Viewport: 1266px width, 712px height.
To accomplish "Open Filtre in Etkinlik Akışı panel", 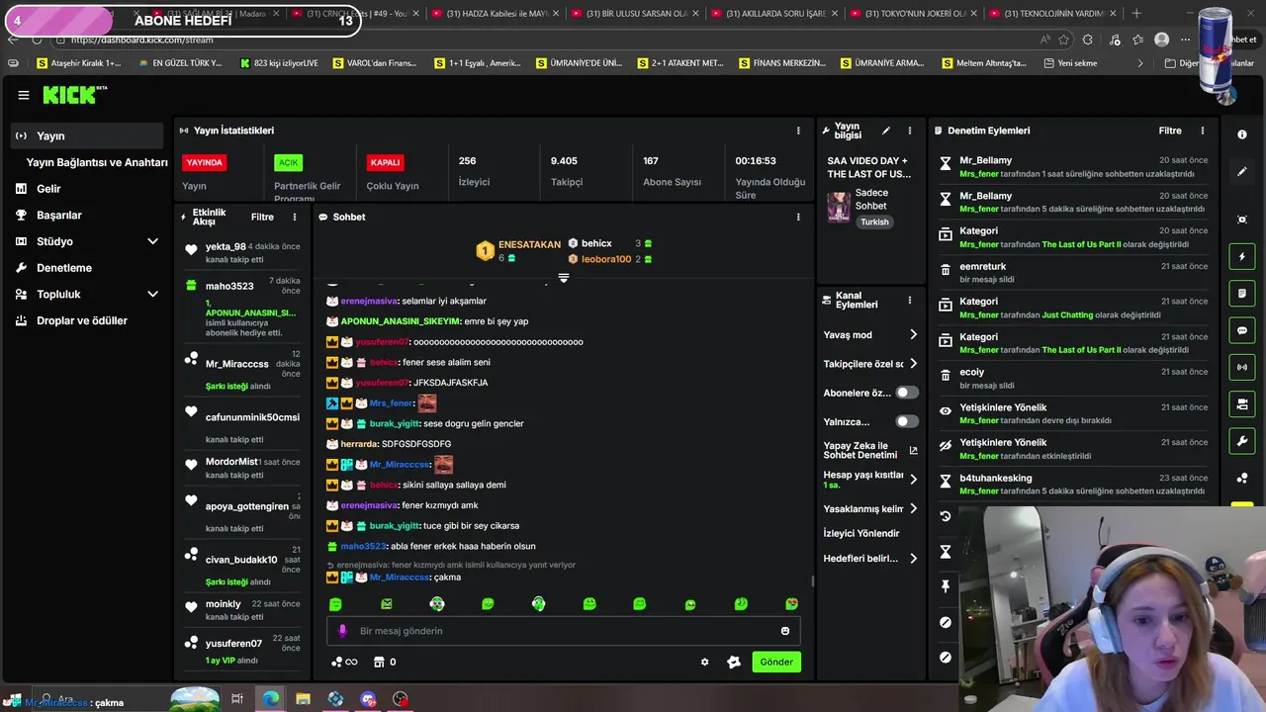I will tap(262, 217).
